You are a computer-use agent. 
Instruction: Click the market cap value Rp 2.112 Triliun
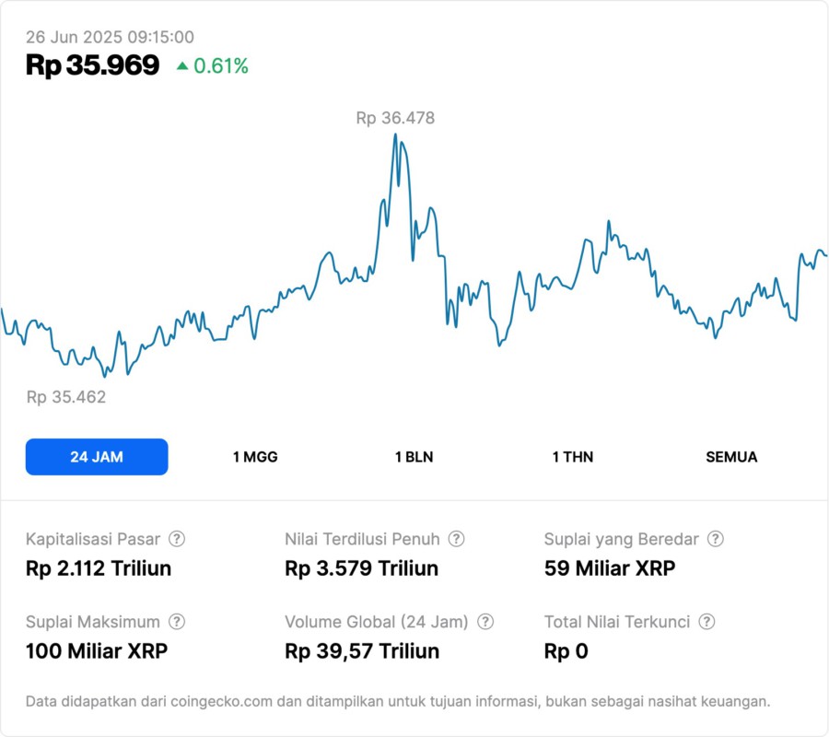pos(99,568)
